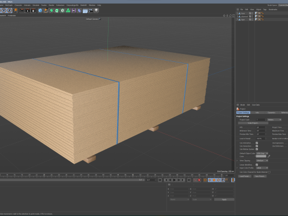
Task: Click the Render to Picture Viewer icon
Action: 28,10
